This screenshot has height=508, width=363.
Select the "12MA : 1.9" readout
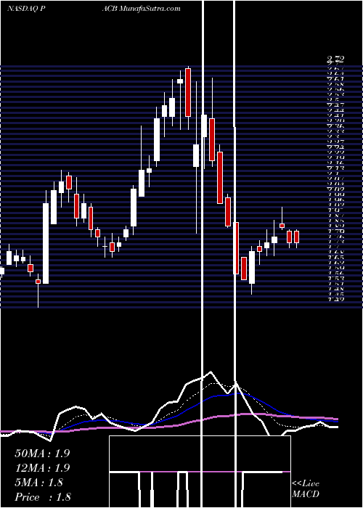[x=42, y=468]
